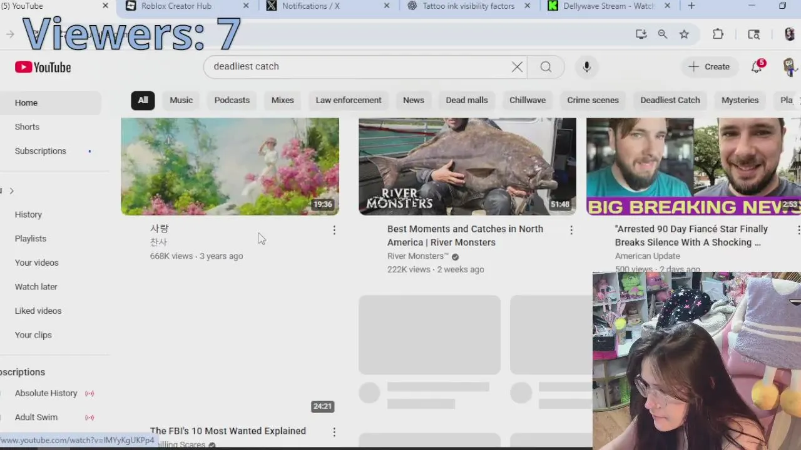Image resolution: width=801 pixels, height=450 pixels.
Task: Open options menu for River Monsters video
Action: pyautogui.click(x=571, y=231)
